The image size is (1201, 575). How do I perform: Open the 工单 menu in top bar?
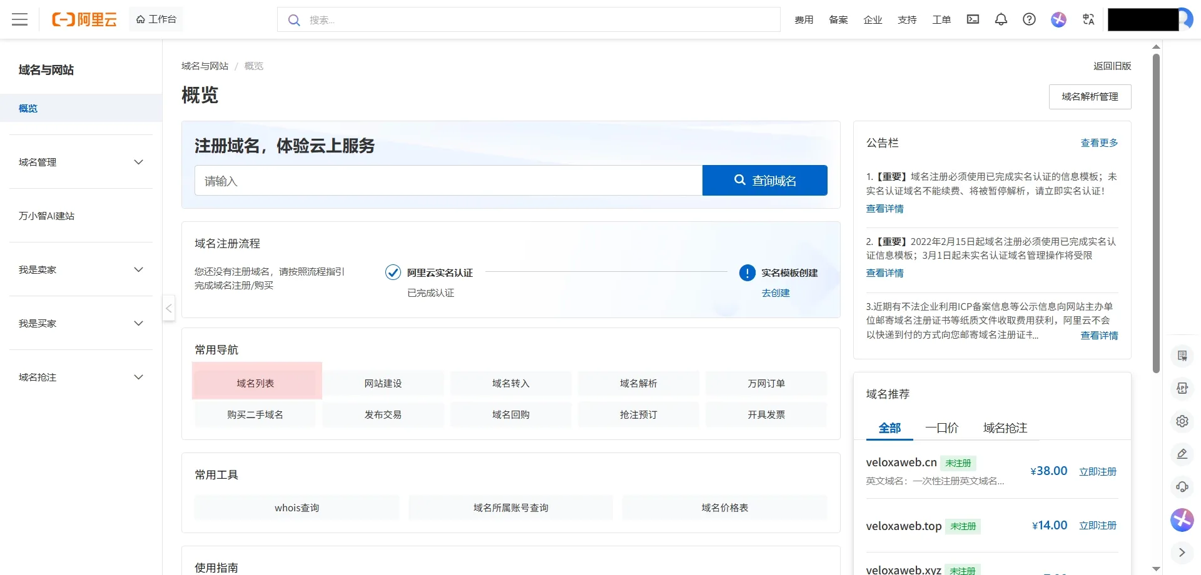[941, 19]
